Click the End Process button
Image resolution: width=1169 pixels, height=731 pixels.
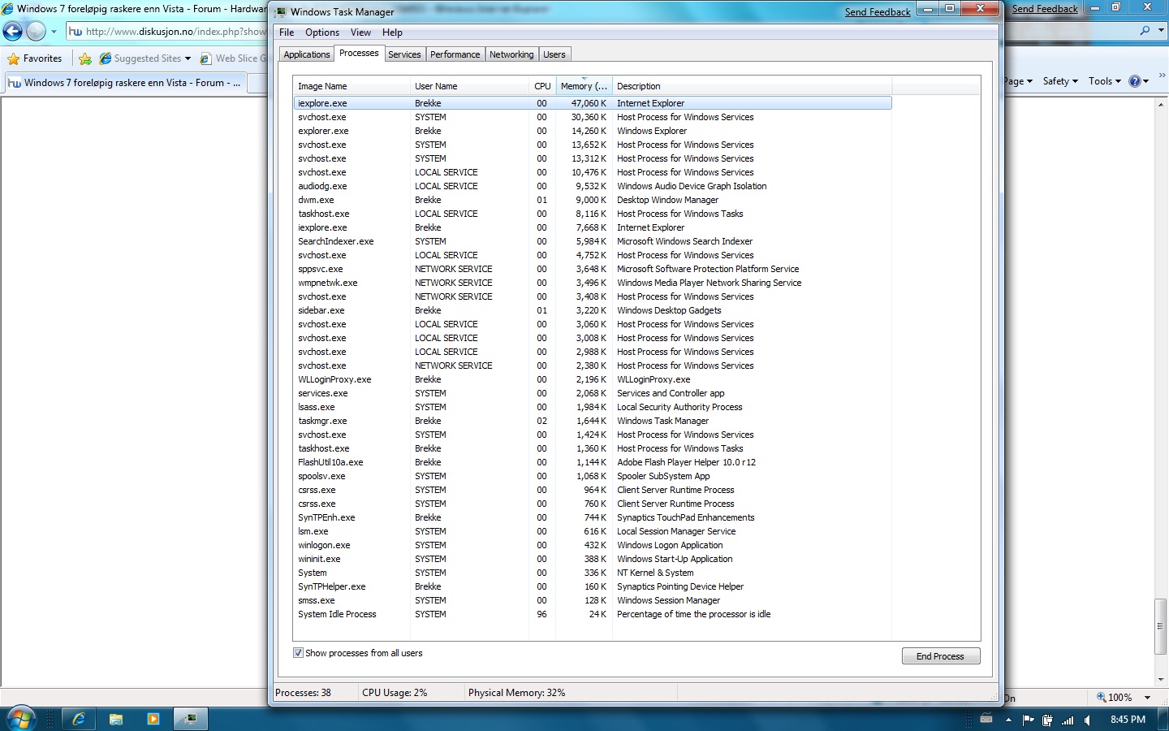[941, 656]
